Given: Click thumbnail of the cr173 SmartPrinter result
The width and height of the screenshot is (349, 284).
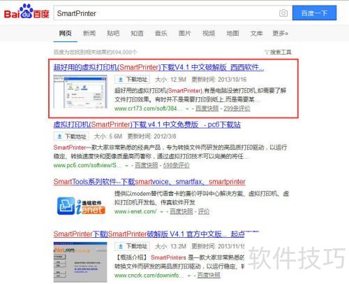Looking at the screenshot, I should coord(80,92).
